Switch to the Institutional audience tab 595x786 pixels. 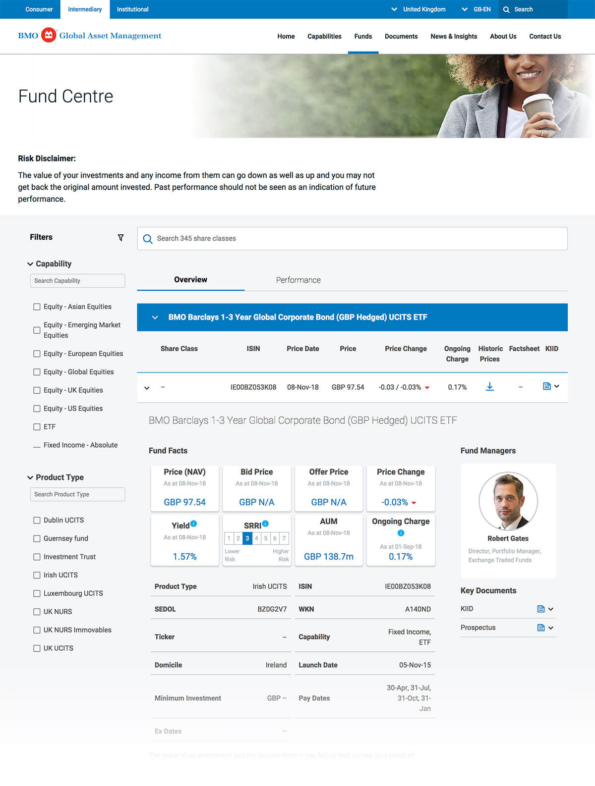coord(133,9)
